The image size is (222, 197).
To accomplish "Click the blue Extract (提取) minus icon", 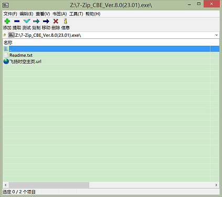I will click(17, 21).
